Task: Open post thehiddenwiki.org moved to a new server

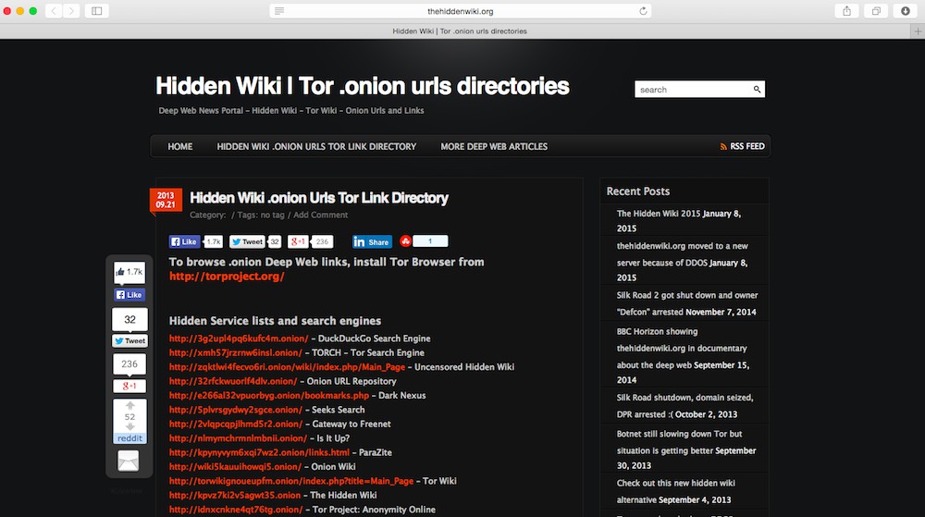Action: 682,254
